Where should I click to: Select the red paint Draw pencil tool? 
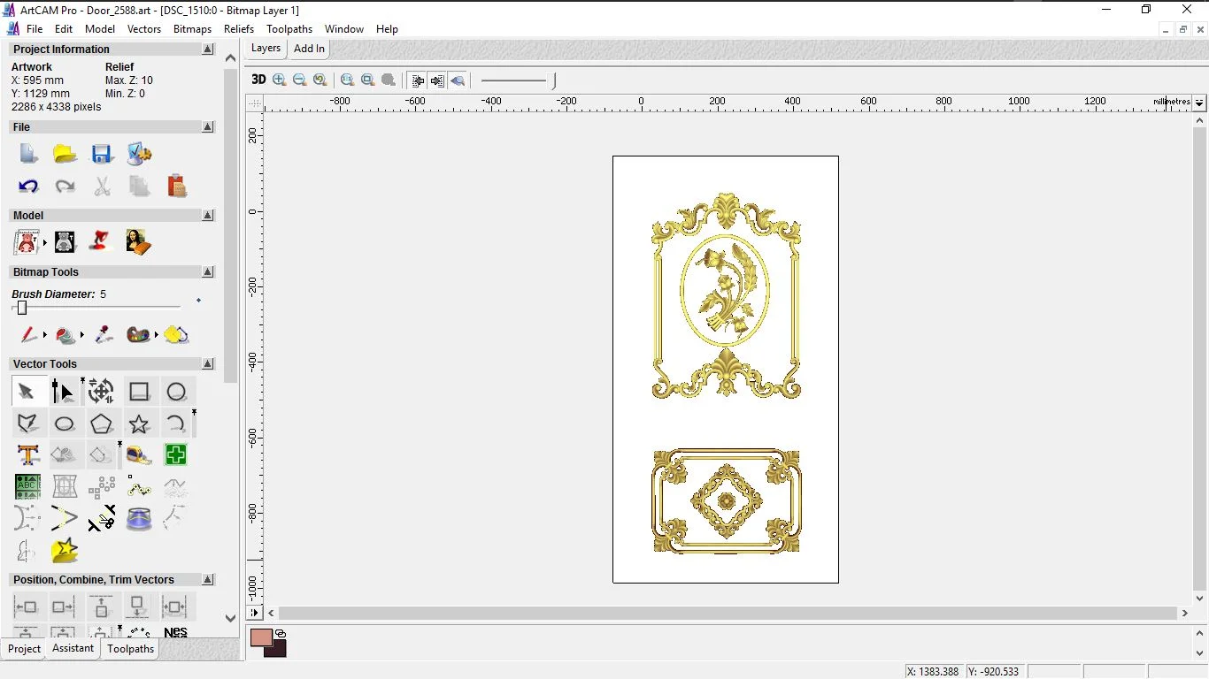pos(28,335)
